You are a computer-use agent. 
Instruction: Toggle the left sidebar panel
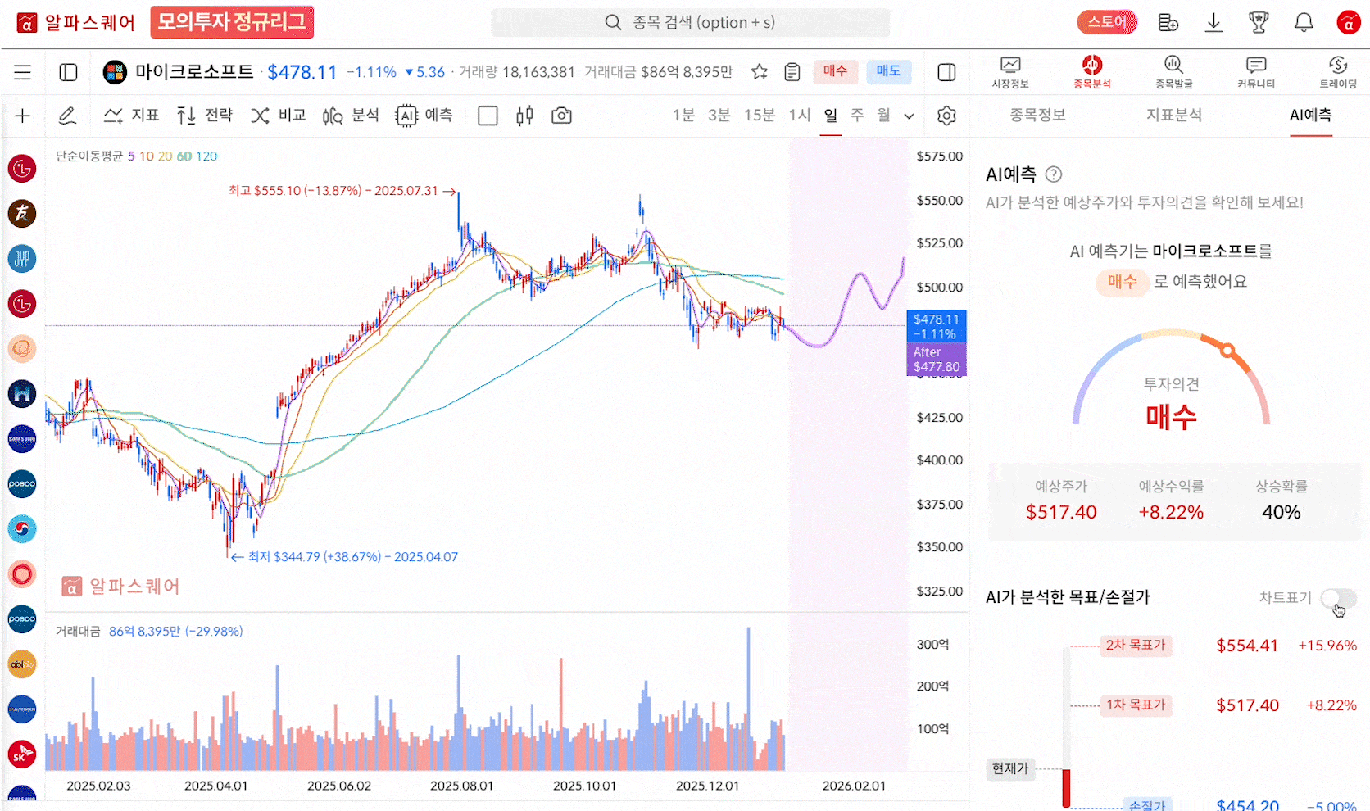pos(68,72)
